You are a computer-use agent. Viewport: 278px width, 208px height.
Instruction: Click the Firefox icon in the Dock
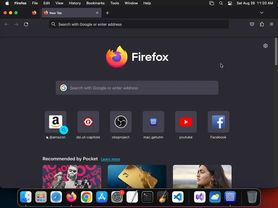pyautogui.click(x=71, y=197)
